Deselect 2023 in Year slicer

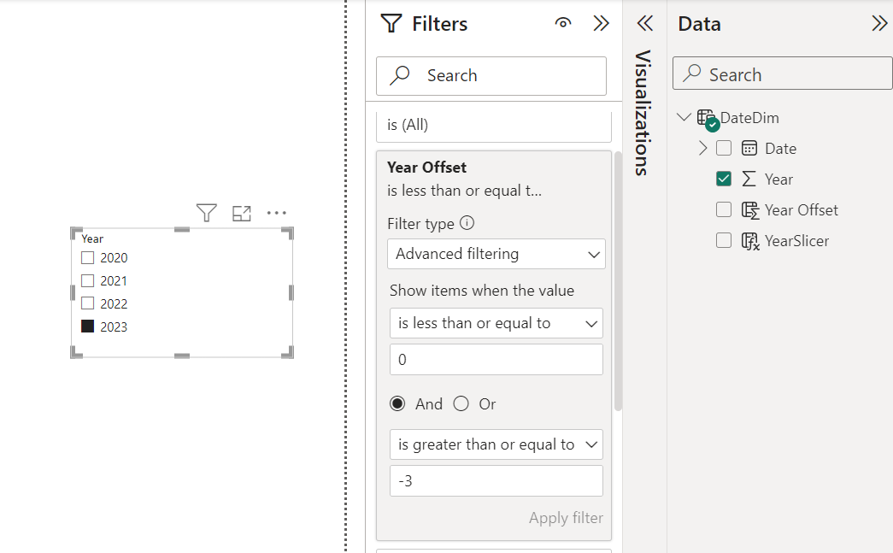pyautogui.click(x=87, y=327)
